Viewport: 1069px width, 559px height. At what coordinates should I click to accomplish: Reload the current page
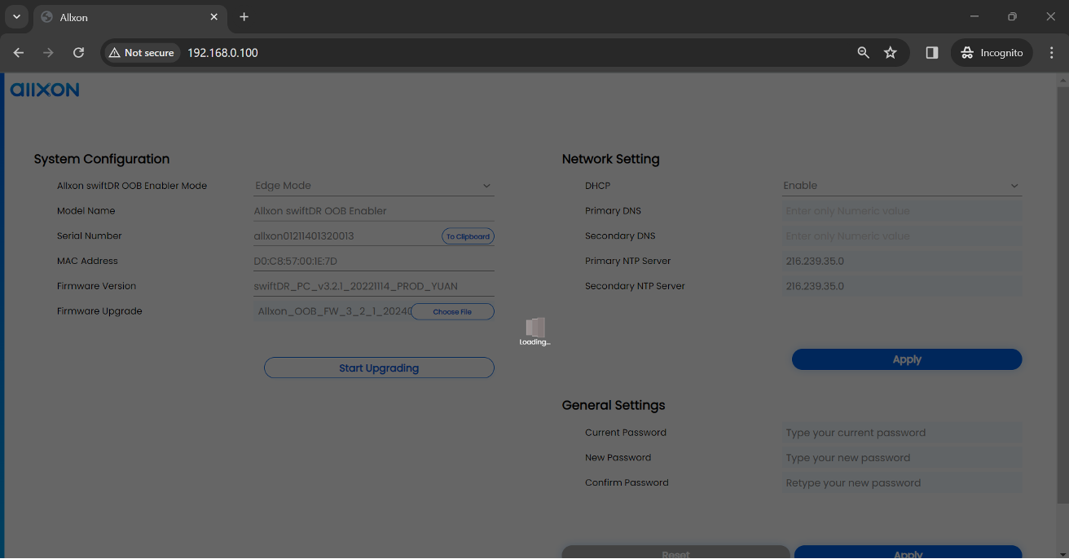79,52
